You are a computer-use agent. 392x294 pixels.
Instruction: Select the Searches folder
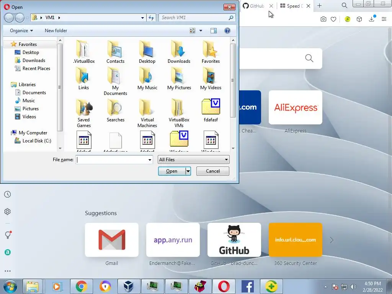pyautogui.click(x=115, y=111)
